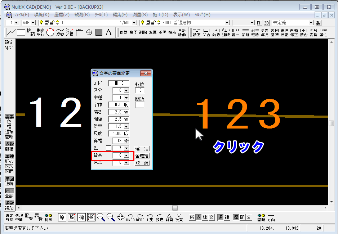Image resolution: width=338 pixels, height=234 pixels.
Task: Select 要素 mode in left sidebar
Action: coord(9,117)
